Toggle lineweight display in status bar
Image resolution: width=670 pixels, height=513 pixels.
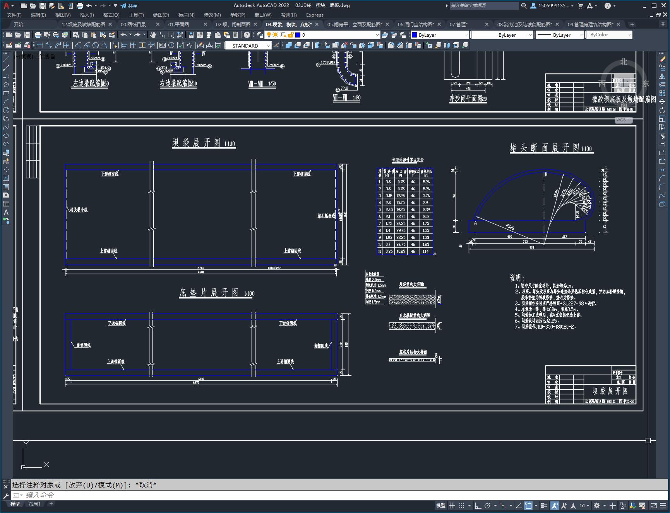(544, 505)
